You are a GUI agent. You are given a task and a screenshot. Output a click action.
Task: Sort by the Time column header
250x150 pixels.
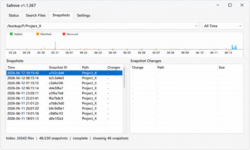pos(27,68)
